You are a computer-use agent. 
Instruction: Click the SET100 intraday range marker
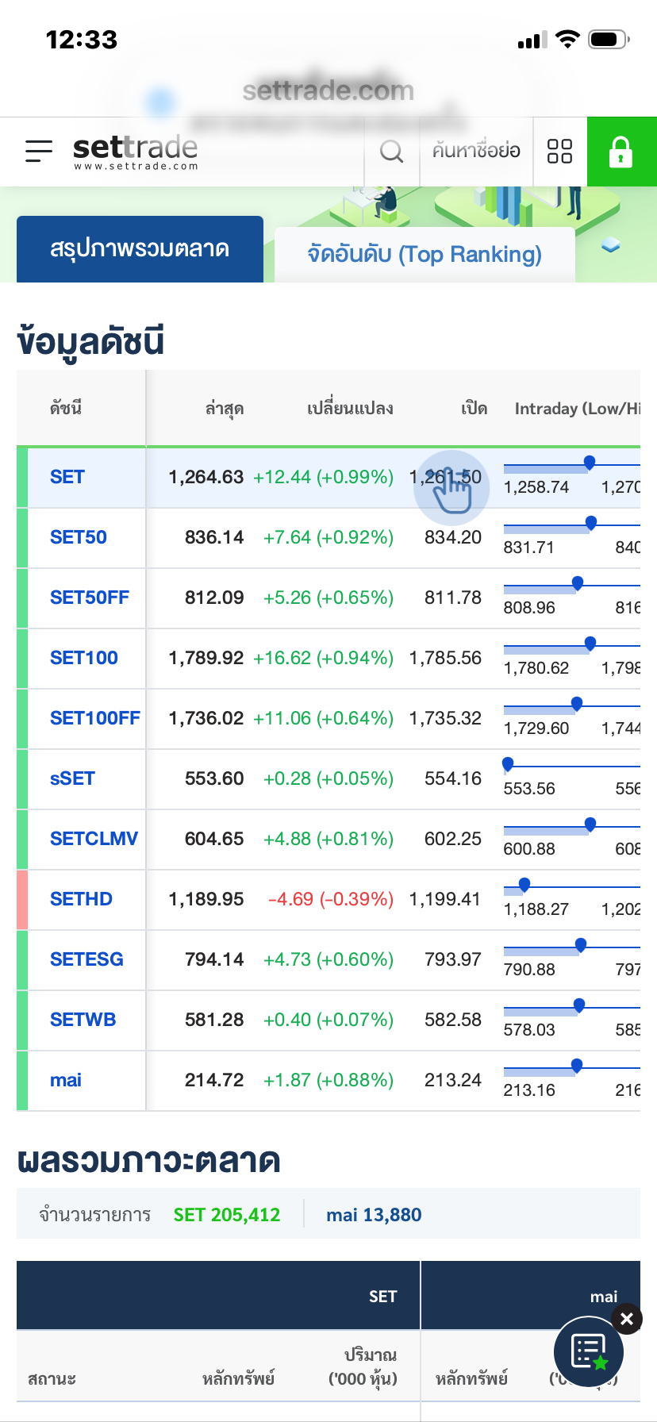point(590,644)
